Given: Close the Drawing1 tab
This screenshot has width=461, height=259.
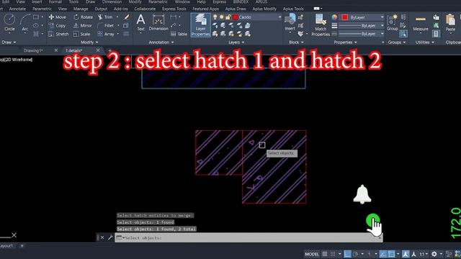Looking at the screenshot, I should [56, 50].
